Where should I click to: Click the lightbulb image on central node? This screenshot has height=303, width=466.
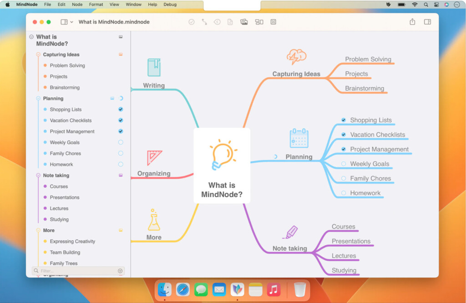click(223, 154)
